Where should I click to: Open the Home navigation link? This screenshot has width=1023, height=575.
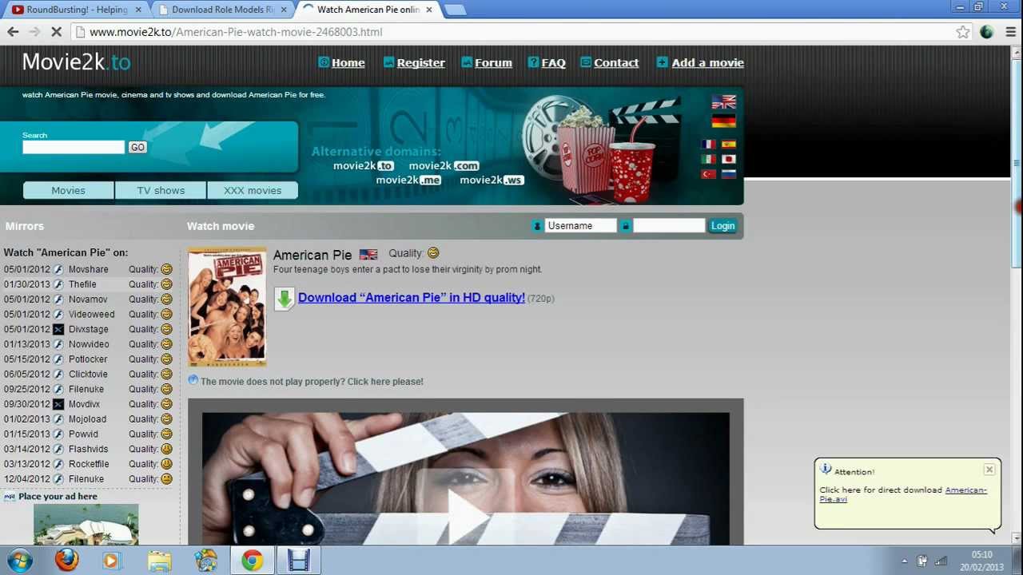coord(348,62)
